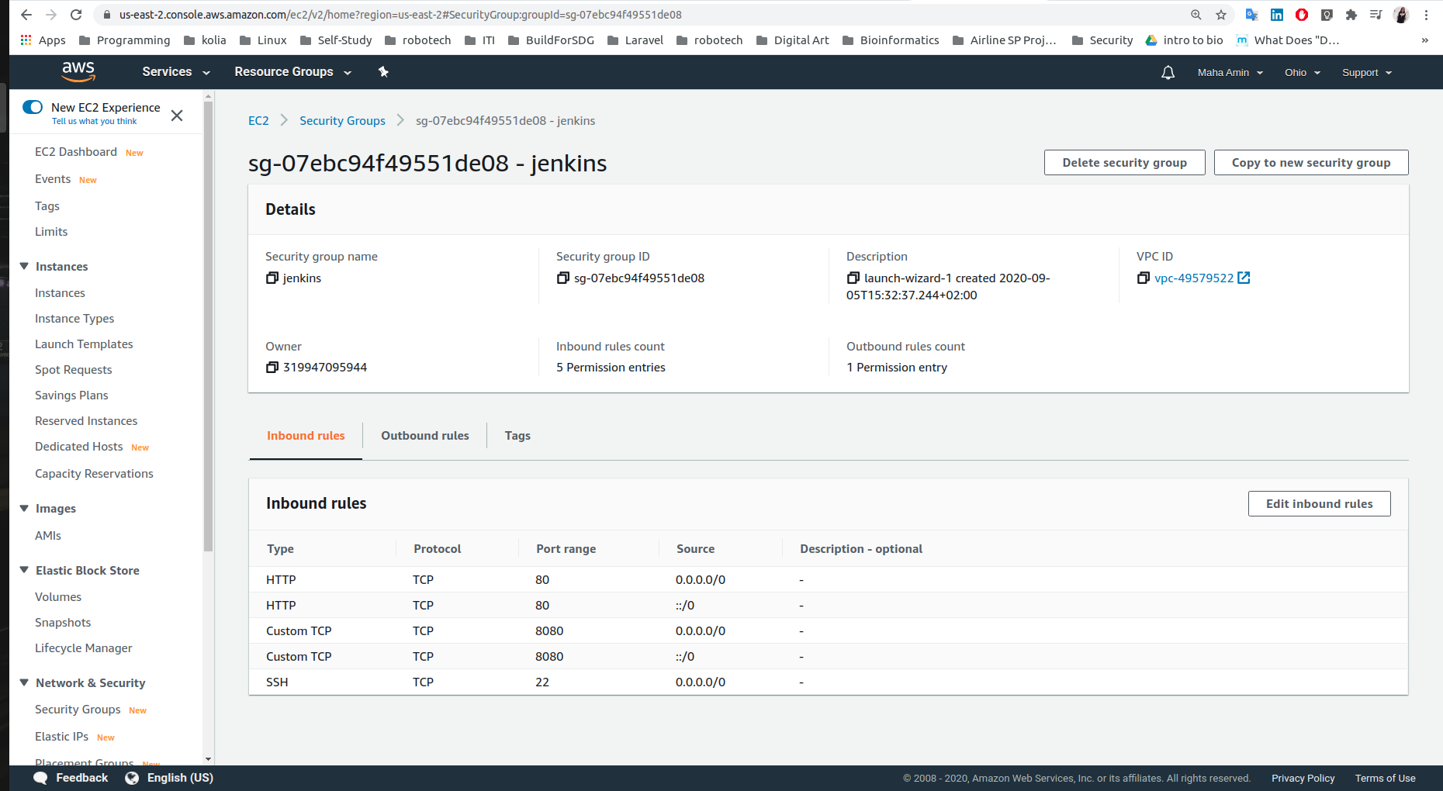Open vpc-49579522 link
Image resolution: width=1443 pixels, height=791 pixels.
1193,278
